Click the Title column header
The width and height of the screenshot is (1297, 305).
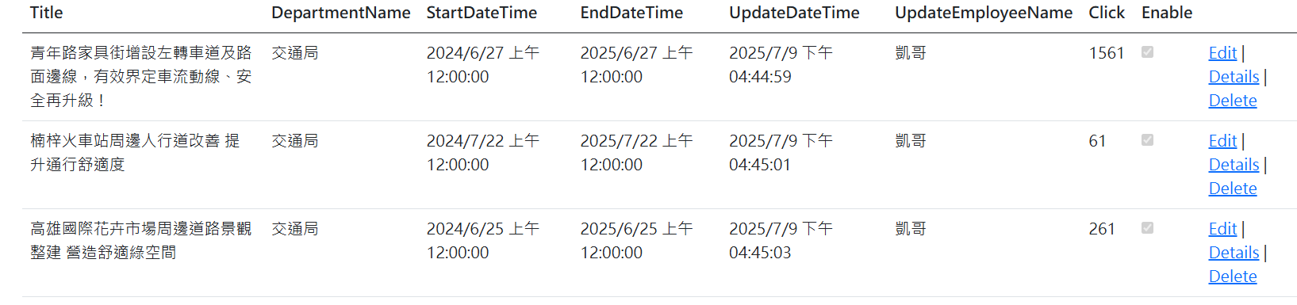pyautogui.click(x=46, y=13)
